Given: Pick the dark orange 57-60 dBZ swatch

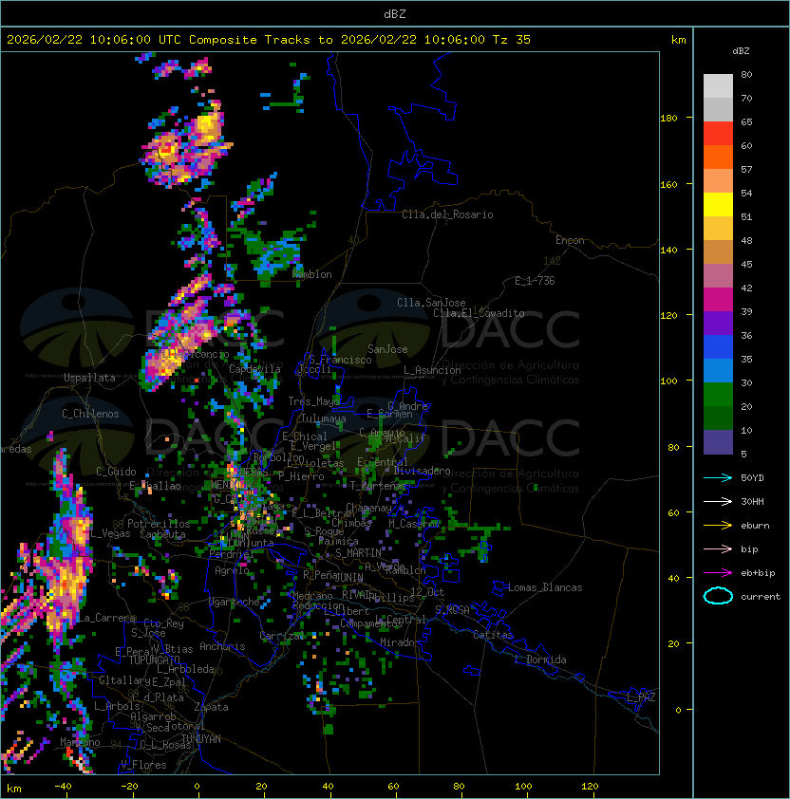Looking at the screenshot, I should pyautogui.click(x=718, y=157).
